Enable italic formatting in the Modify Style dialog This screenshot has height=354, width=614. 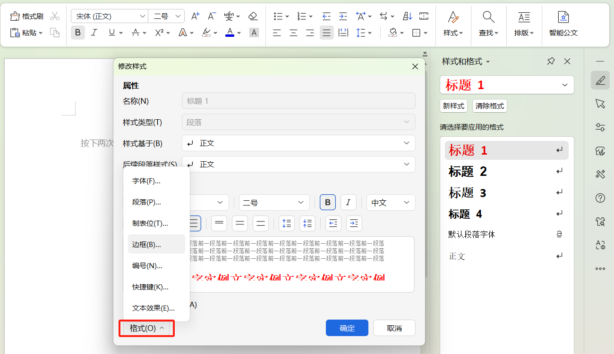(348, 202)
